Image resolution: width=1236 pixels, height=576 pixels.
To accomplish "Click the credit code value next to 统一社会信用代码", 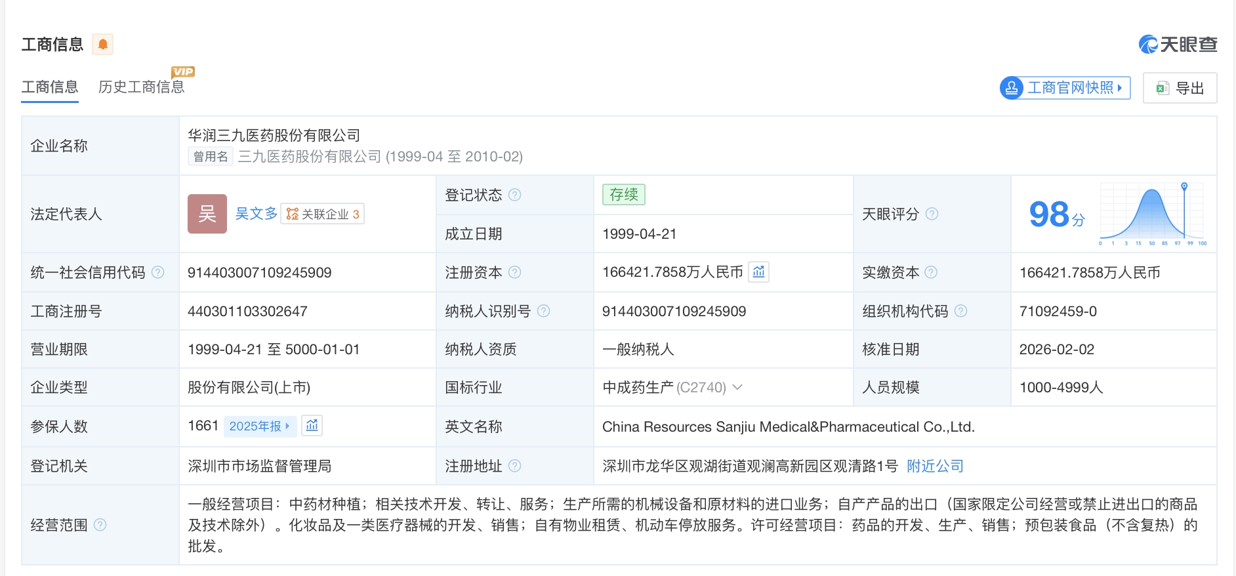I will coord(260,272).
